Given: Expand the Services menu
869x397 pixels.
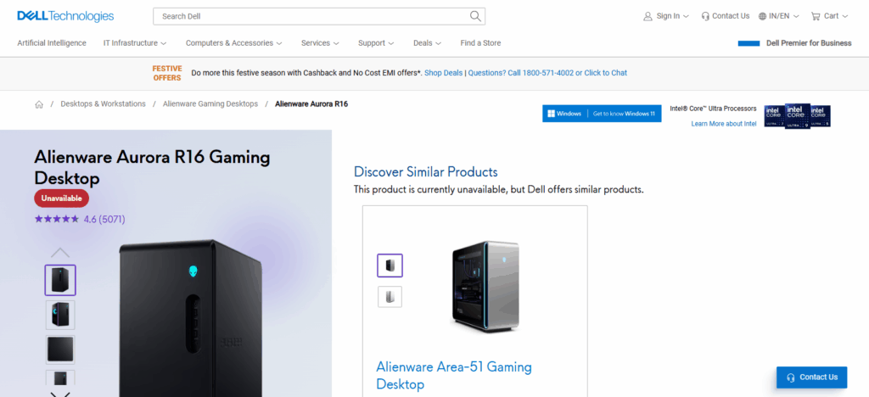Looking at the screenshot, I should click(x=320, y=43).
